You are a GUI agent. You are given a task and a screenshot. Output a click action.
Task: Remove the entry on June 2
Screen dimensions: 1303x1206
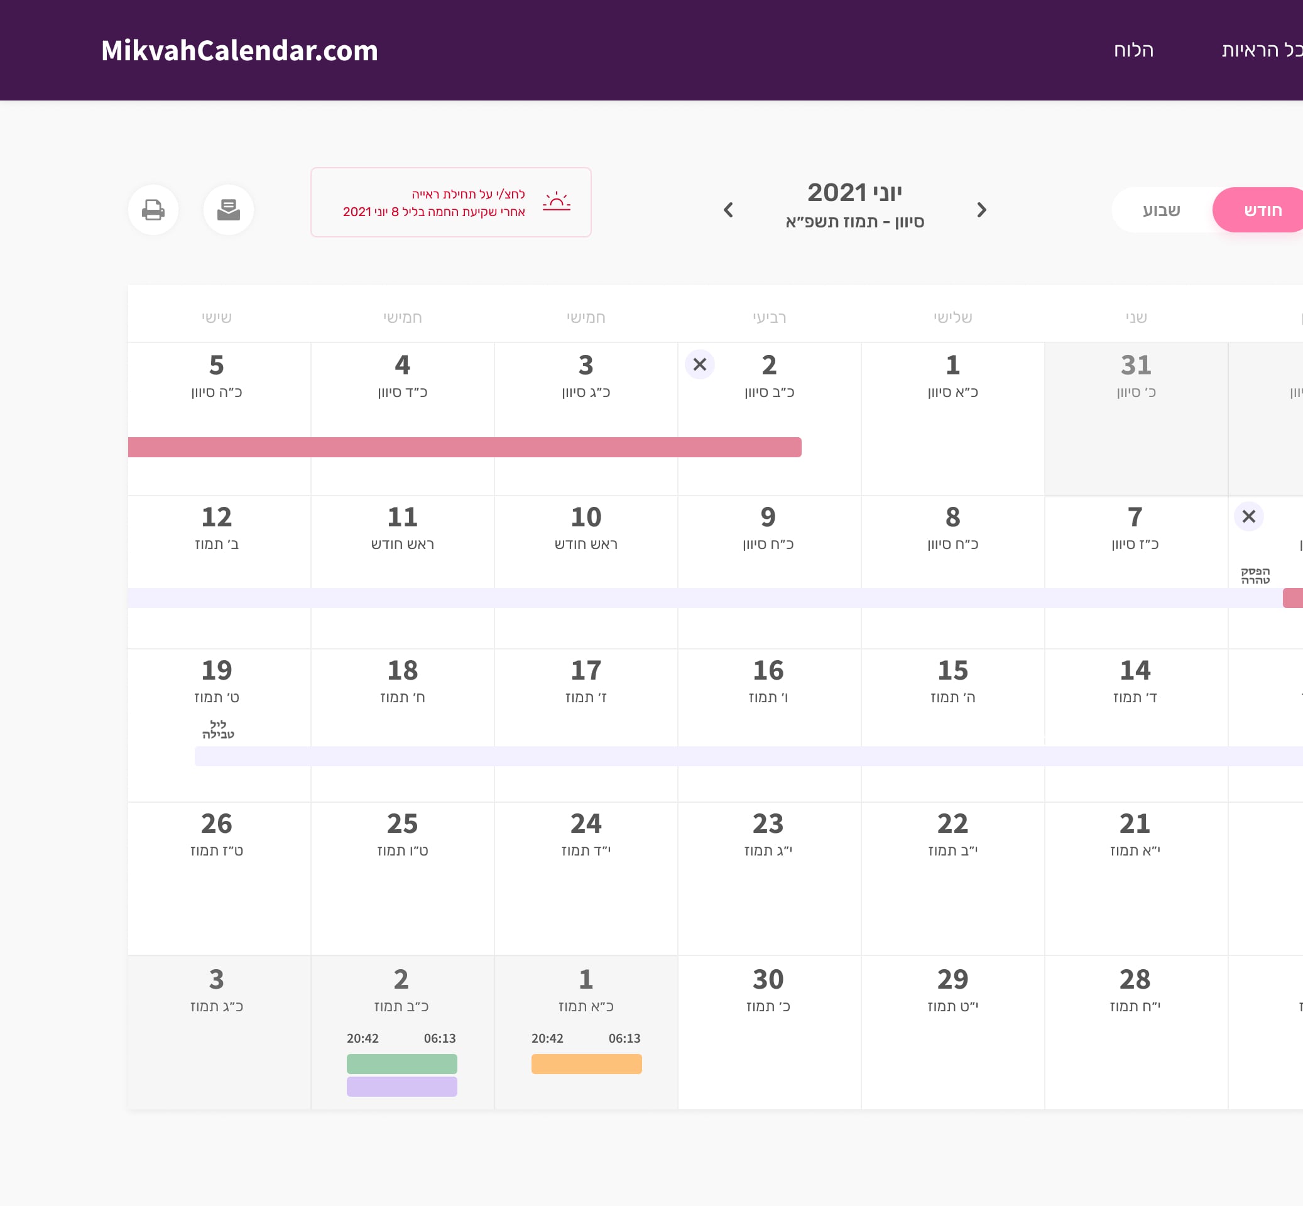coord(699,364)
